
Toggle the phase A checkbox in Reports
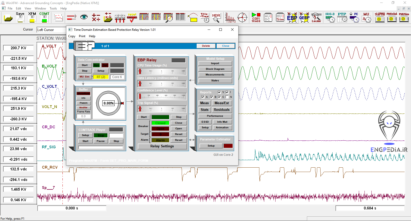point(203,97)
